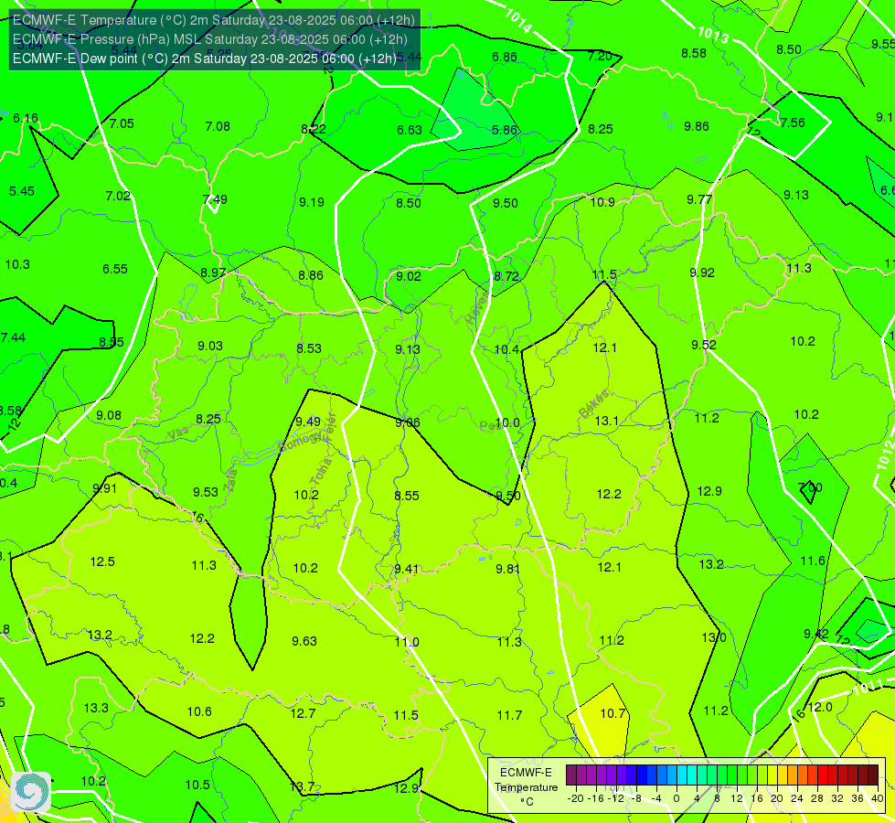Click the purple swatch at -20 on the color scale
Image resolution: width=895 pixels, height=823 pixels.
[x=571, y=775]
